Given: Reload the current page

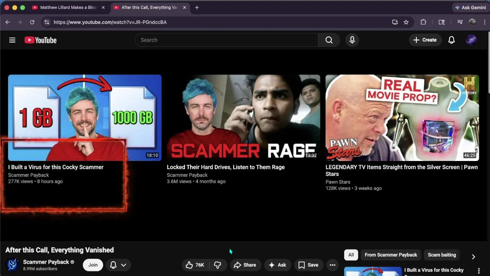Looking at the screenshot, I should tap(32, 22).
